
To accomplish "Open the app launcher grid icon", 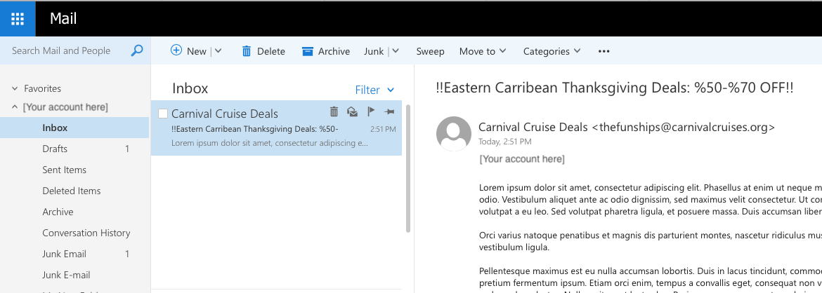I will tap(18, 18).
